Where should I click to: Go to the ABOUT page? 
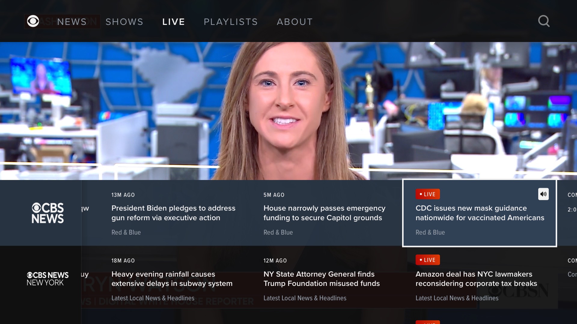point(295,22)
